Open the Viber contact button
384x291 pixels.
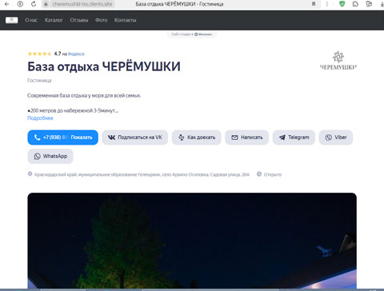tap(336, 138)
